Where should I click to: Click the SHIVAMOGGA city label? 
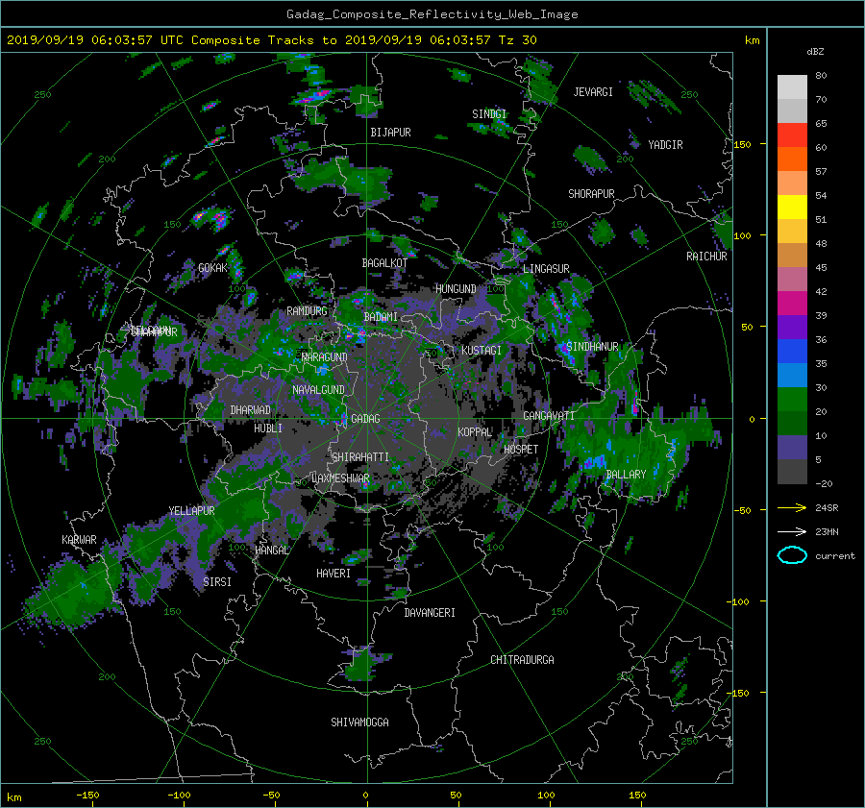[x=359, y=722]
